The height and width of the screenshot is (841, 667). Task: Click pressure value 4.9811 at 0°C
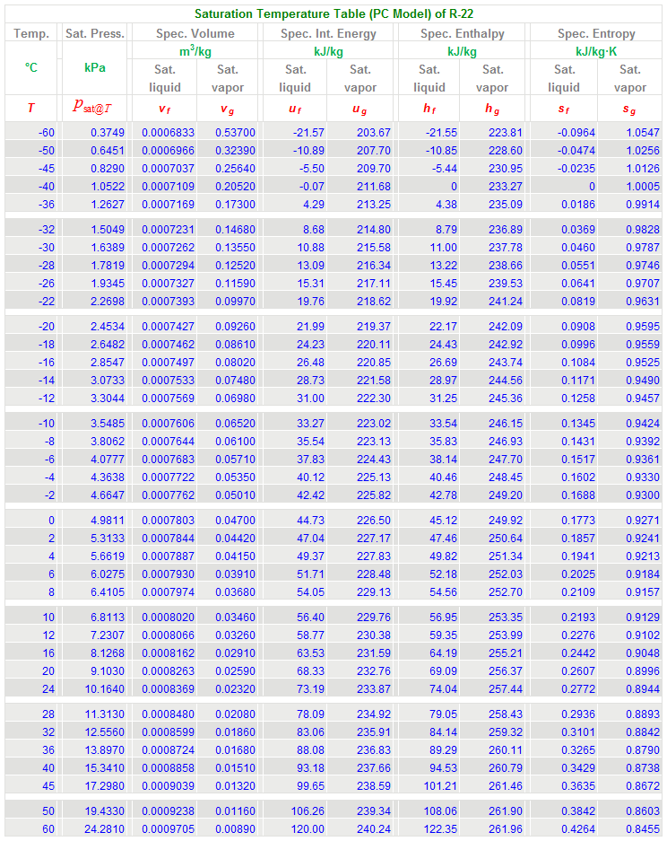coord(108,521)
